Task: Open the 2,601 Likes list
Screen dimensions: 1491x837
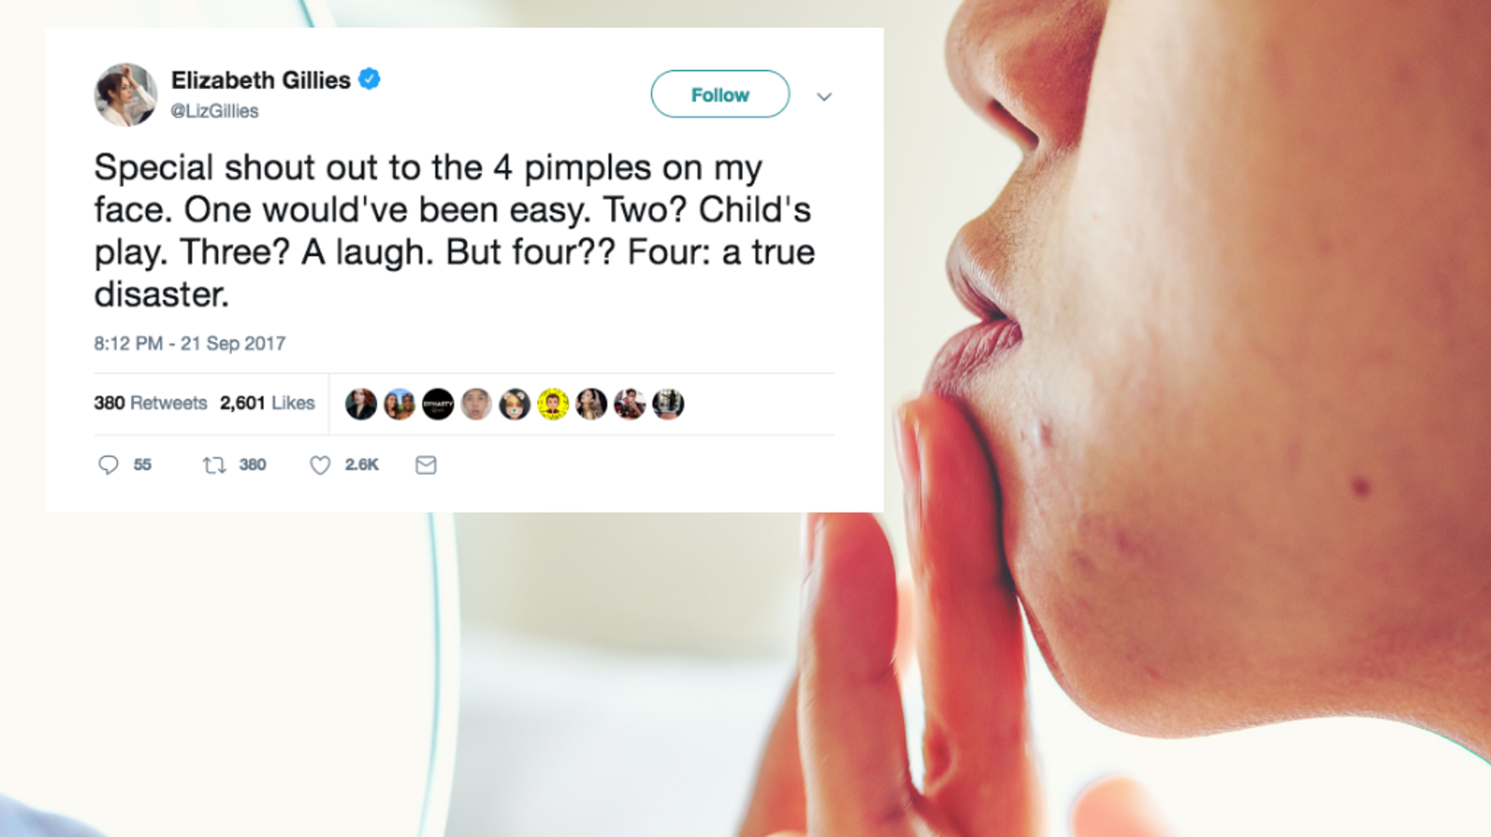Action: point(267,403)
